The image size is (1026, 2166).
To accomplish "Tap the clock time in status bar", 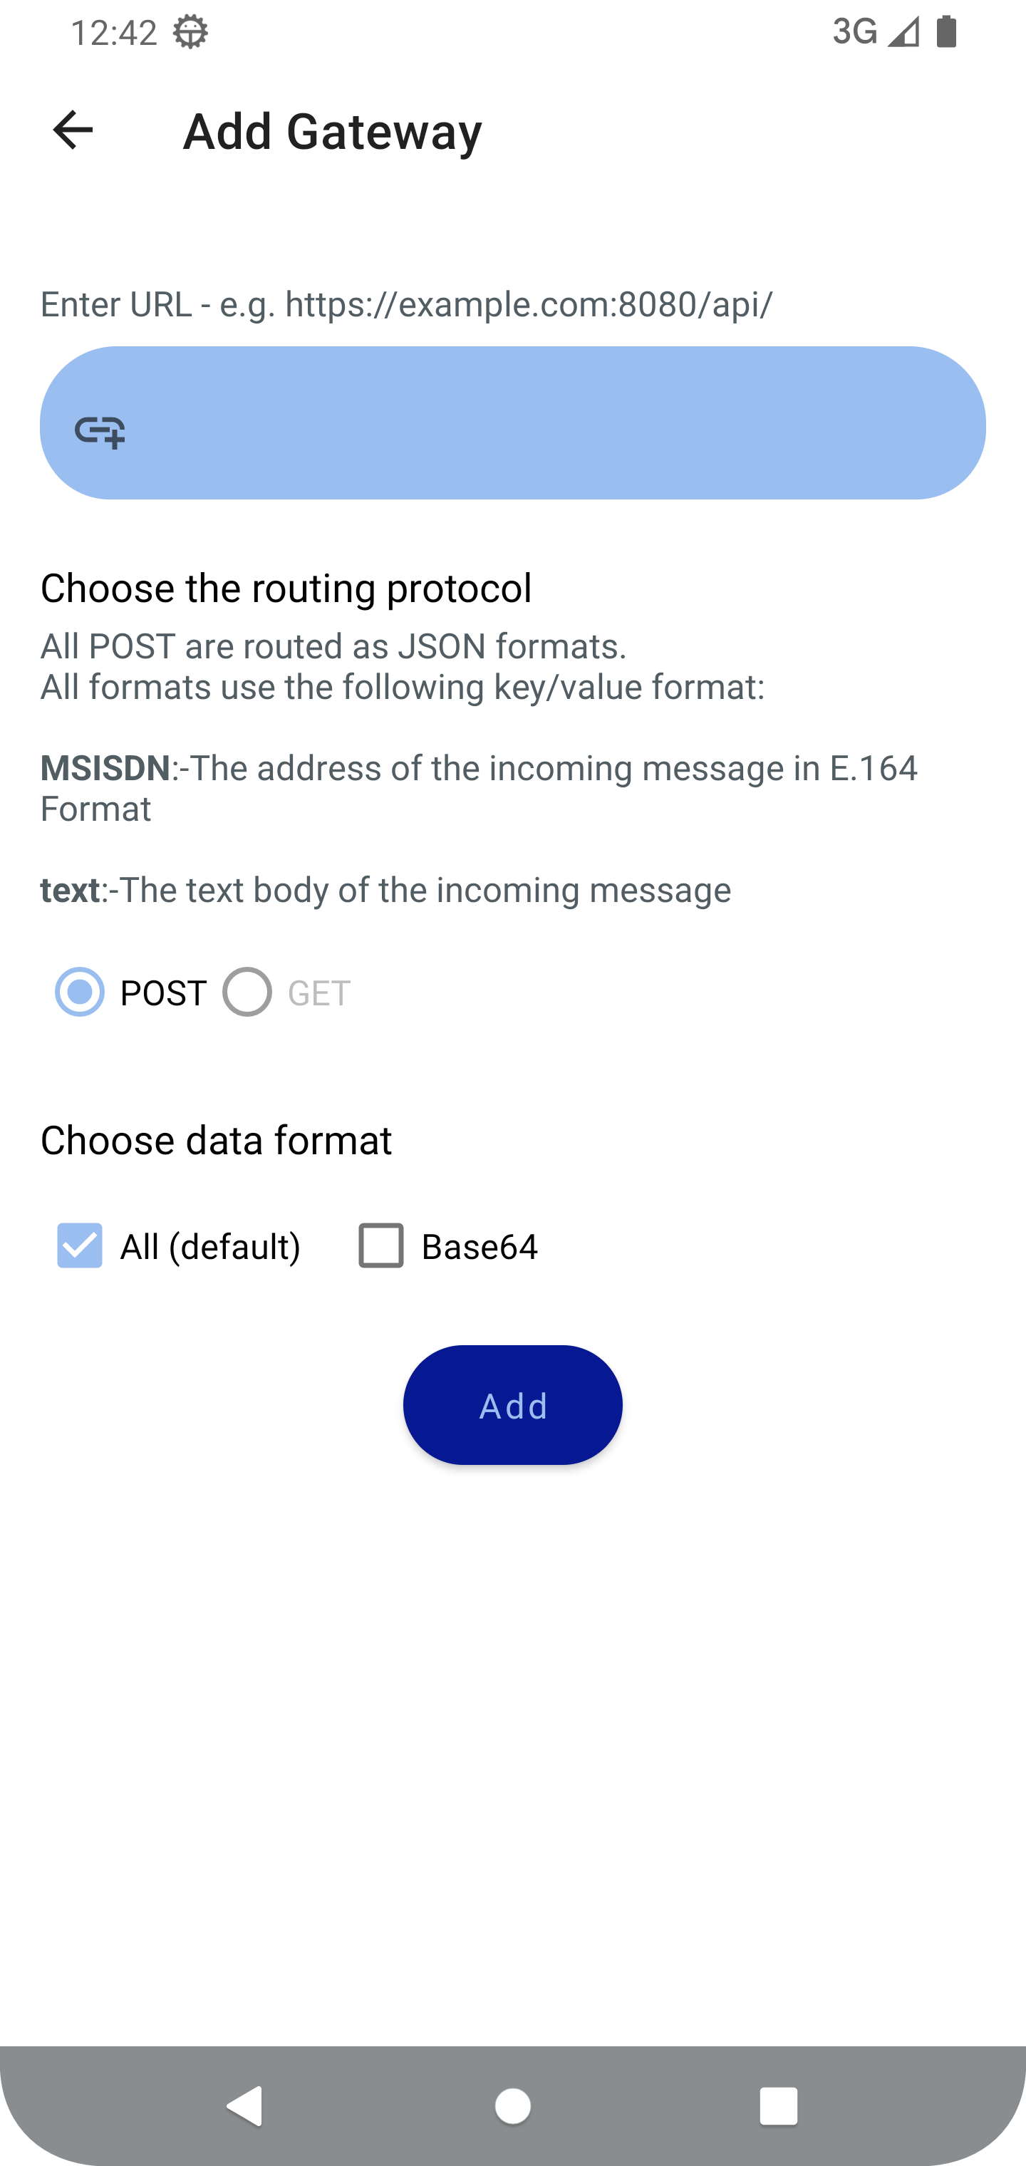I will coord(113,33).
